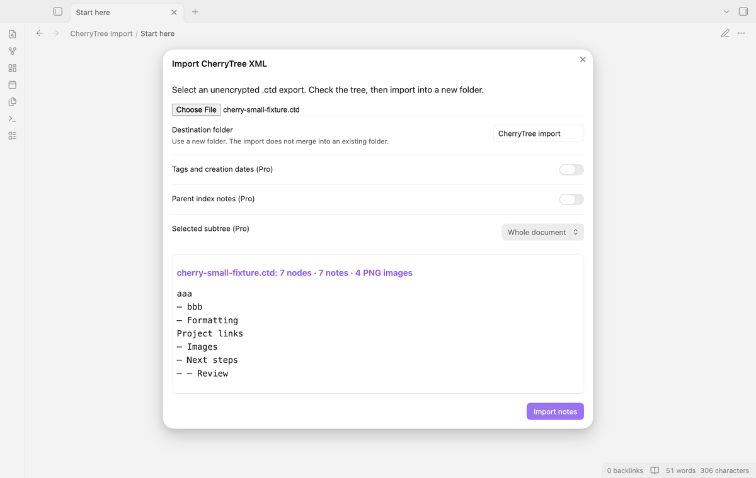The image size is (756, 478).
Task: Click the Selected subtree (Pro) label
Action: [210, 228]
